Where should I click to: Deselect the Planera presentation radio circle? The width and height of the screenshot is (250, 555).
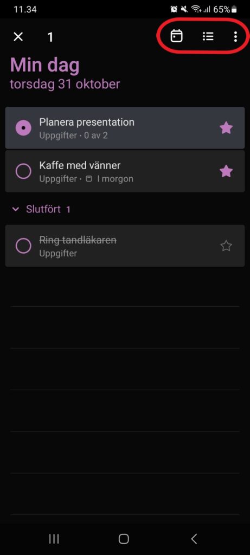[x=23, y=128]
